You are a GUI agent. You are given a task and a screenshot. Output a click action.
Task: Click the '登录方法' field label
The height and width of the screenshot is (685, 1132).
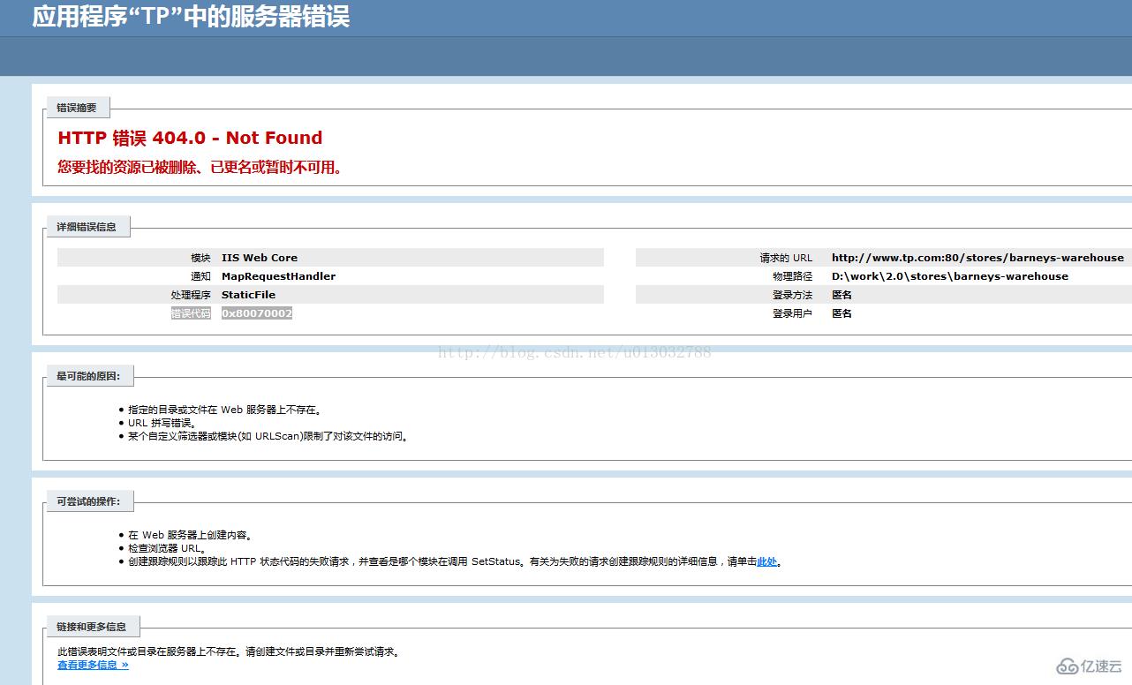[x=792, y=295]
